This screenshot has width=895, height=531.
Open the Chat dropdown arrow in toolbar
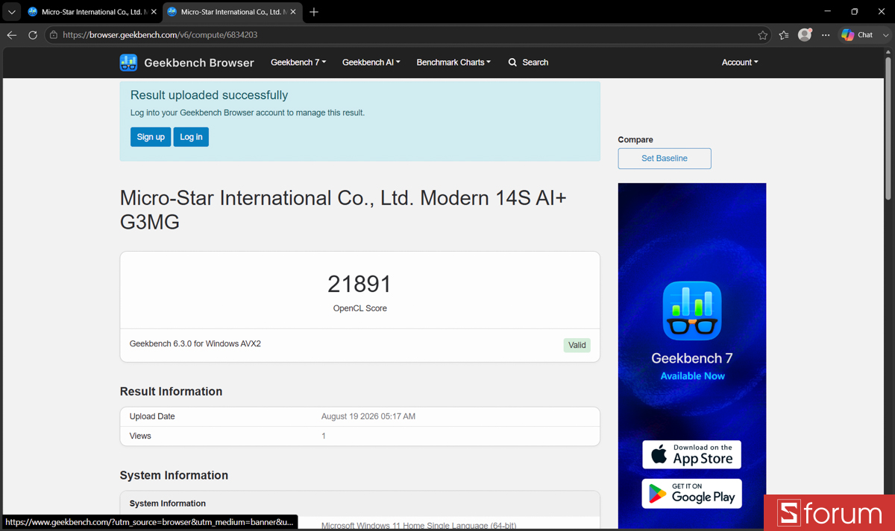coord(886,35)
